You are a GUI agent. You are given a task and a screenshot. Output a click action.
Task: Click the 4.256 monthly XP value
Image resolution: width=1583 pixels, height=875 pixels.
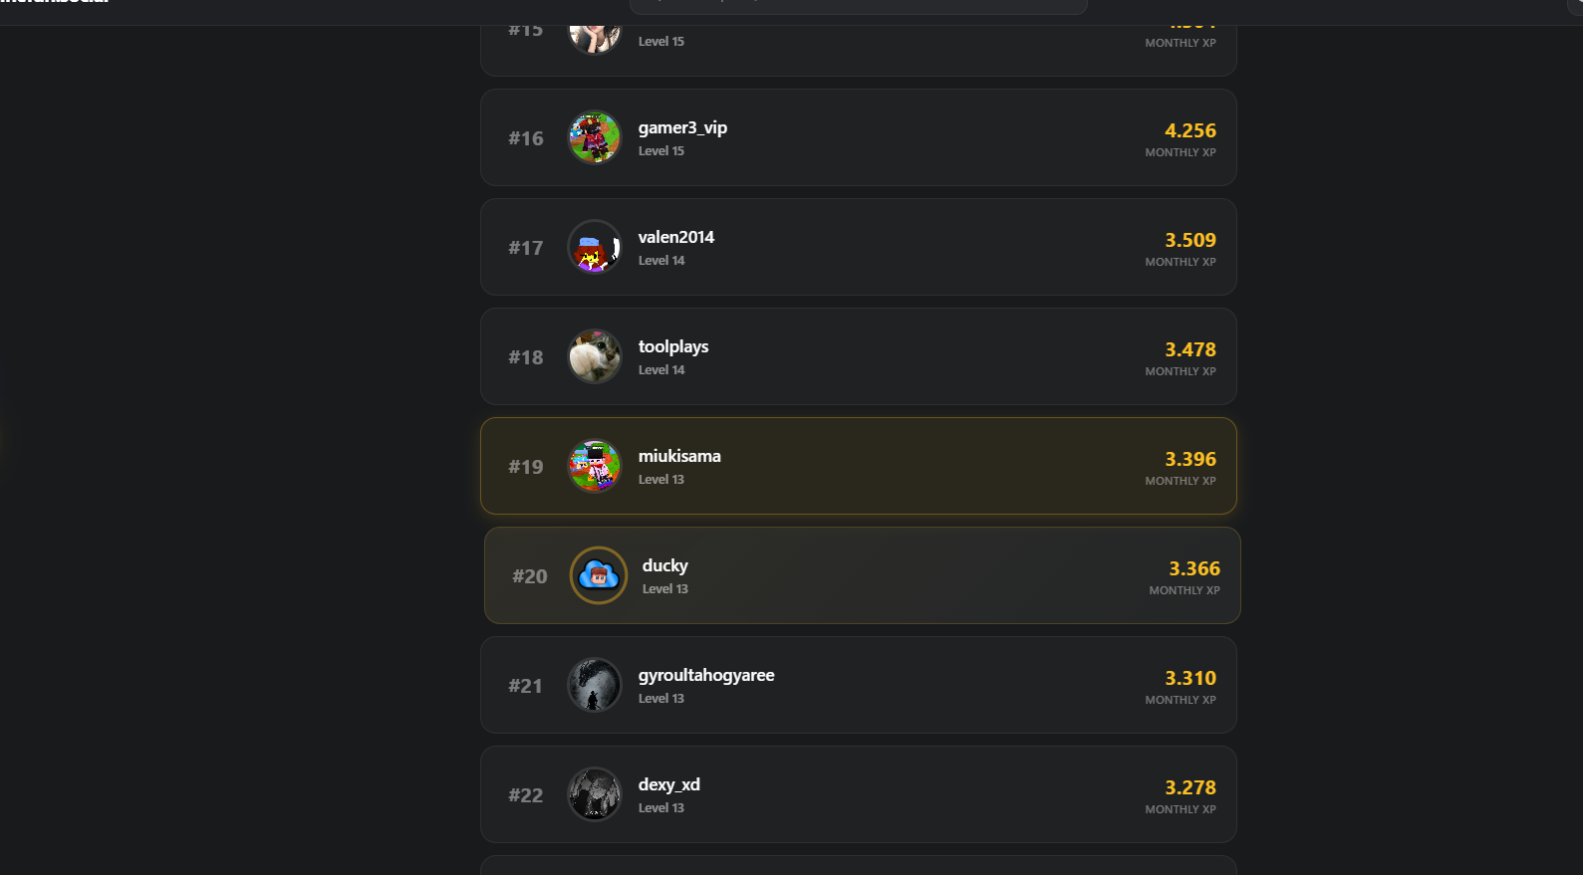tap(1189, 130)
